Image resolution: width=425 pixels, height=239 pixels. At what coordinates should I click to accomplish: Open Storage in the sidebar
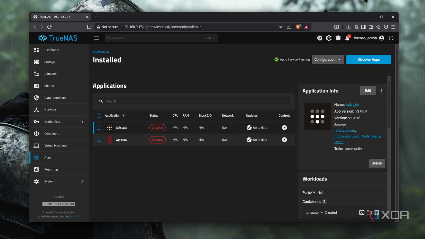tap(59, 62)
